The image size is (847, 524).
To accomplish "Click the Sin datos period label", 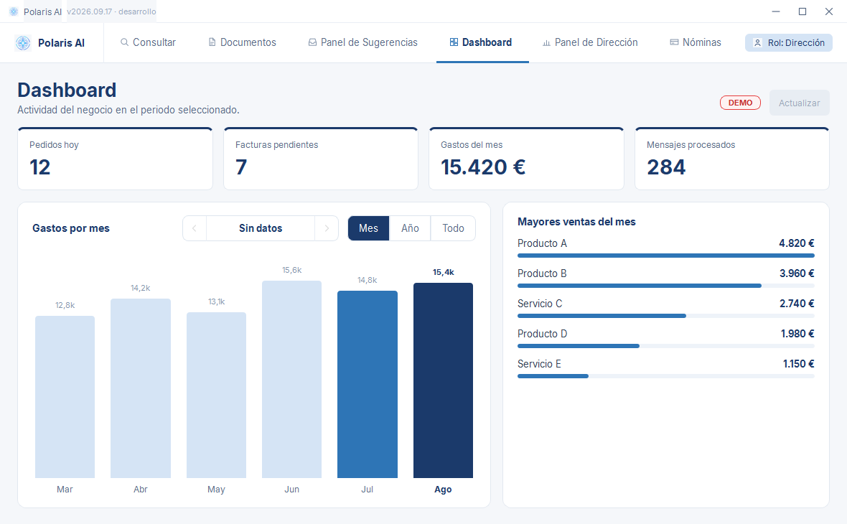I will click(x=261, y=228).
